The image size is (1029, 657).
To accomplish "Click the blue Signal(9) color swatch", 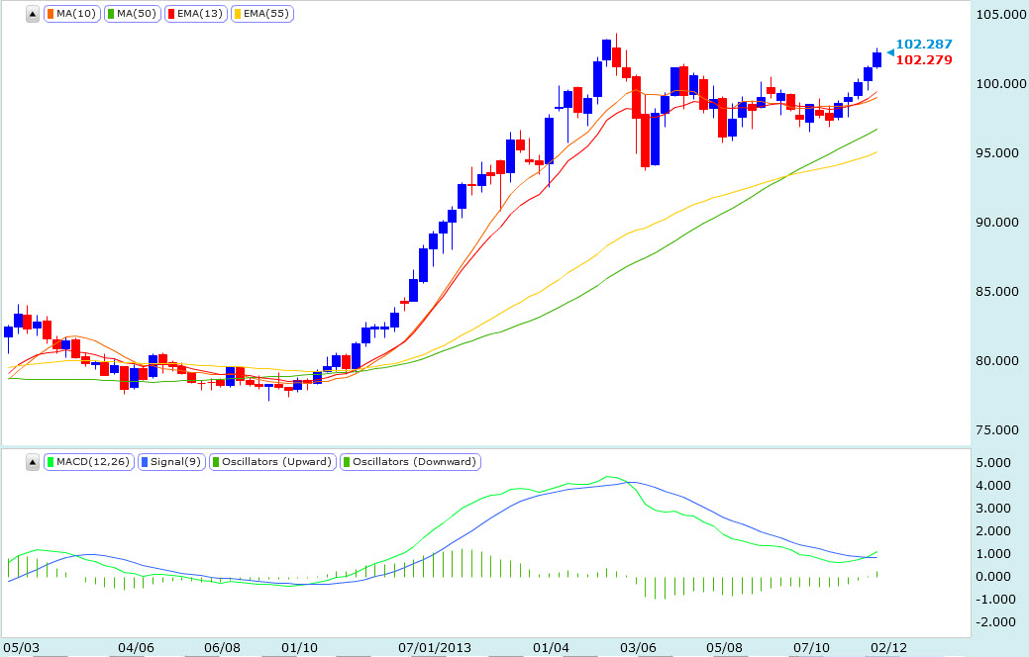I will (145, 462).
